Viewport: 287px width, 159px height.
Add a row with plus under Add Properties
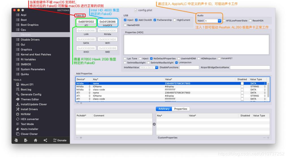point(81,103)
